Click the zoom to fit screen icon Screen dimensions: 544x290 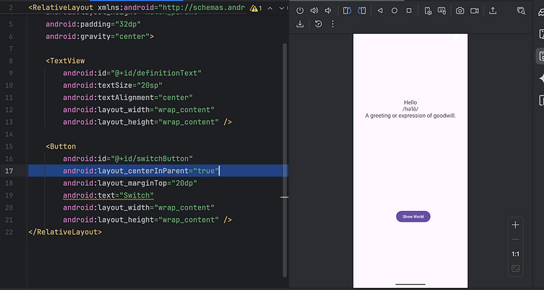pyautogui.click(x=515, y=269)
